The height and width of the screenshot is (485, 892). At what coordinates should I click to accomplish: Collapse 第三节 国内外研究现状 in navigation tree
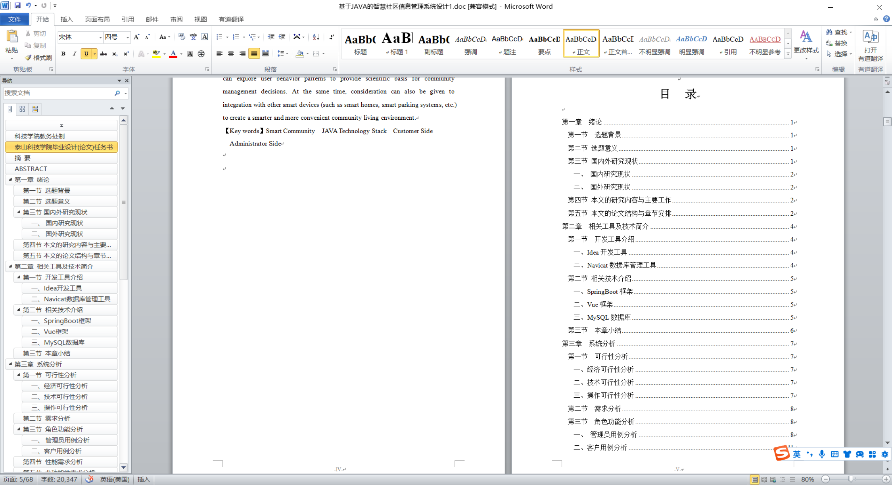18,212
